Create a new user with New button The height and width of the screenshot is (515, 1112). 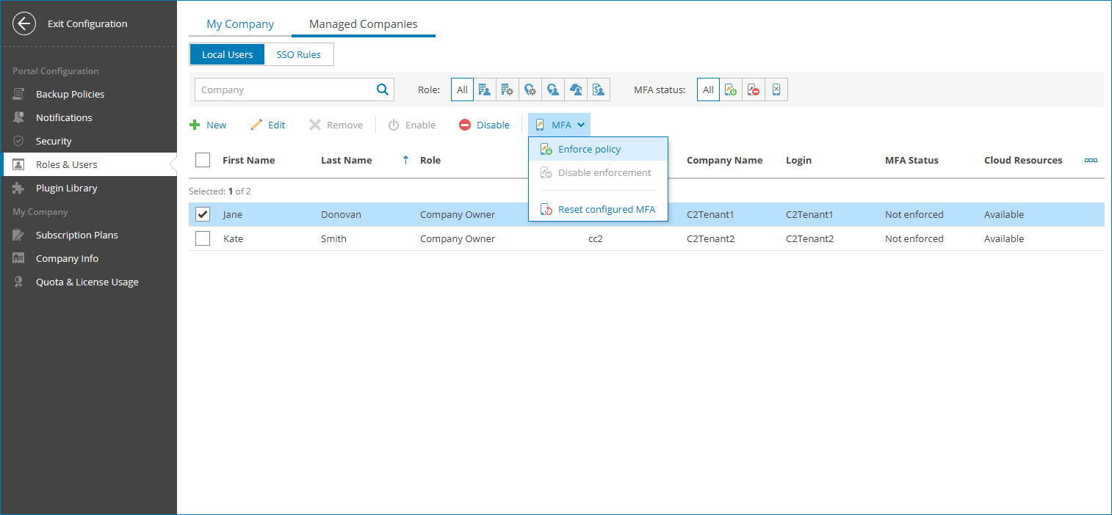tap(209, 124)
